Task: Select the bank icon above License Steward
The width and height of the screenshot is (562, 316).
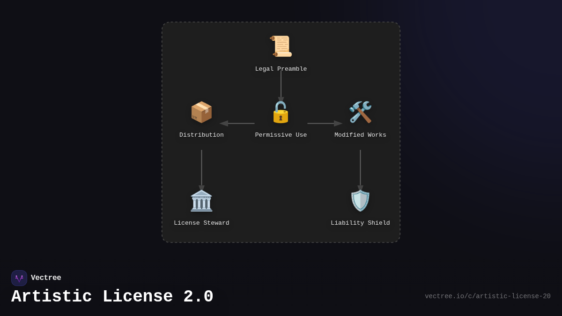Action: (x=201, y=200)
